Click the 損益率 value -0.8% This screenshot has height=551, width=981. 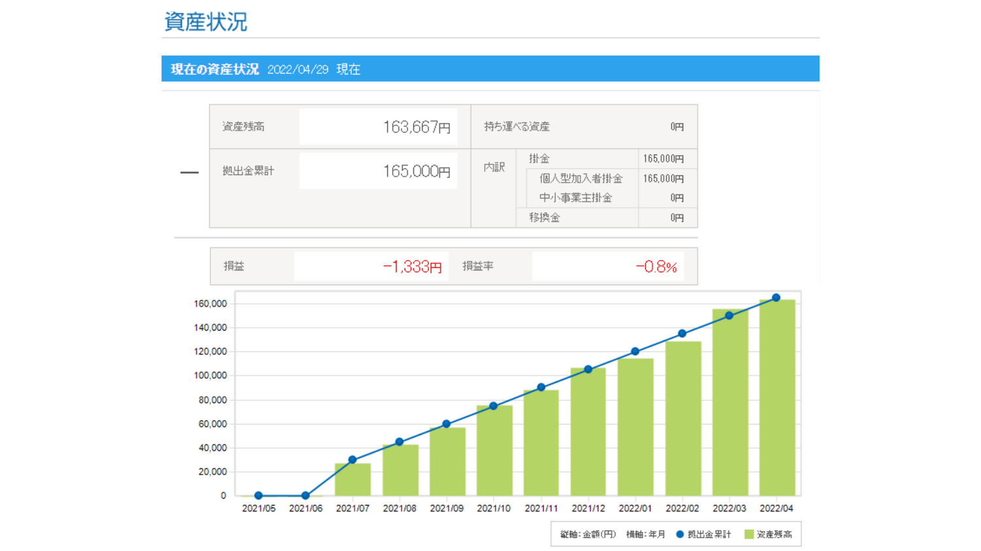pyautogui.click(x=656, y=267)
